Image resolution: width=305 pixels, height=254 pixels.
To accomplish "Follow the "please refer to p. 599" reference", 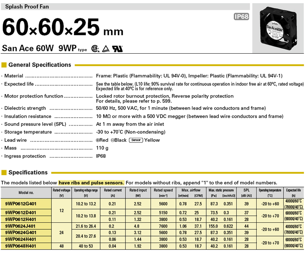I will pos(151,101).
